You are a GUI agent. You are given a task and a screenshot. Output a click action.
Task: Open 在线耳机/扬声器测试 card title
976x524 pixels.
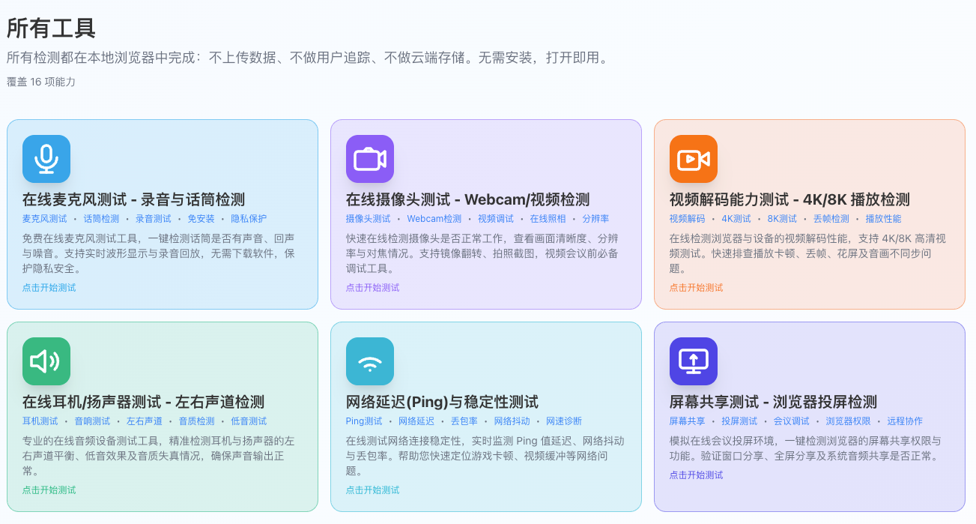pos(143,402)
